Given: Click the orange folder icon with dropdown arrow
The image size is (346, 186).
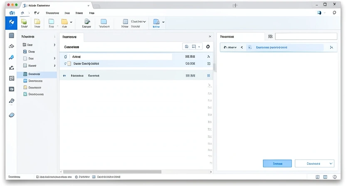Looking at the screenshot, I should pos(64,22).
